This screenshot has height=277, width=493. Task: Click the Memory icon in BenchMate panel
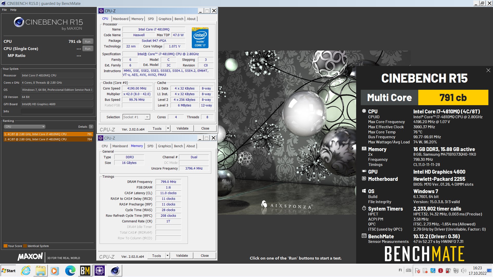[364, 149]
